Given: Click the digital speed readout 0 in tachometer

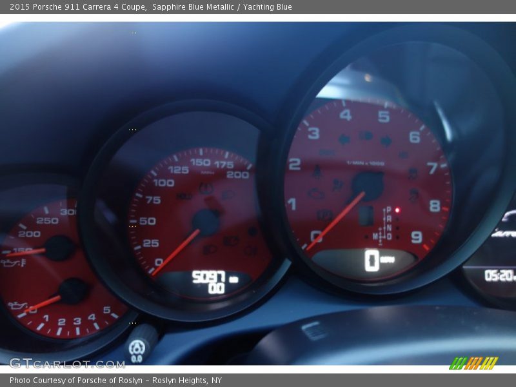Looking at the screenshot, I should point(372,261).
